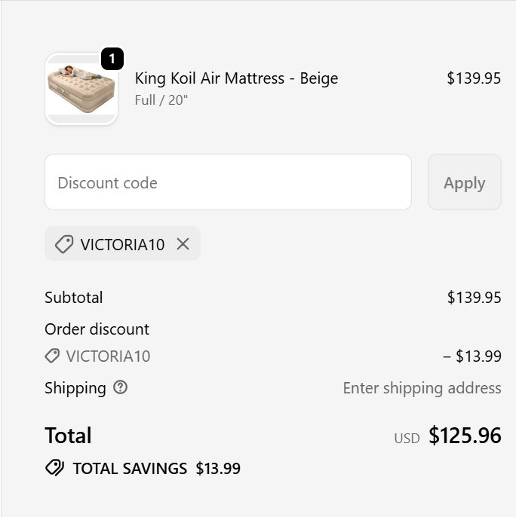Screen dimensions: 516x517
Task: Click the − $13.99 discount amount
Action: pyautogui.click(x=472, y=356)
